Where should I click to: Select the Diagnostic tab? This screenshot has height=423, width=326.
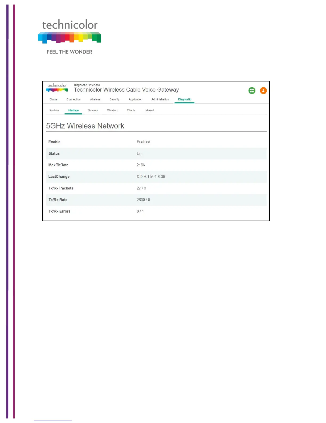[x=185, y=99]
